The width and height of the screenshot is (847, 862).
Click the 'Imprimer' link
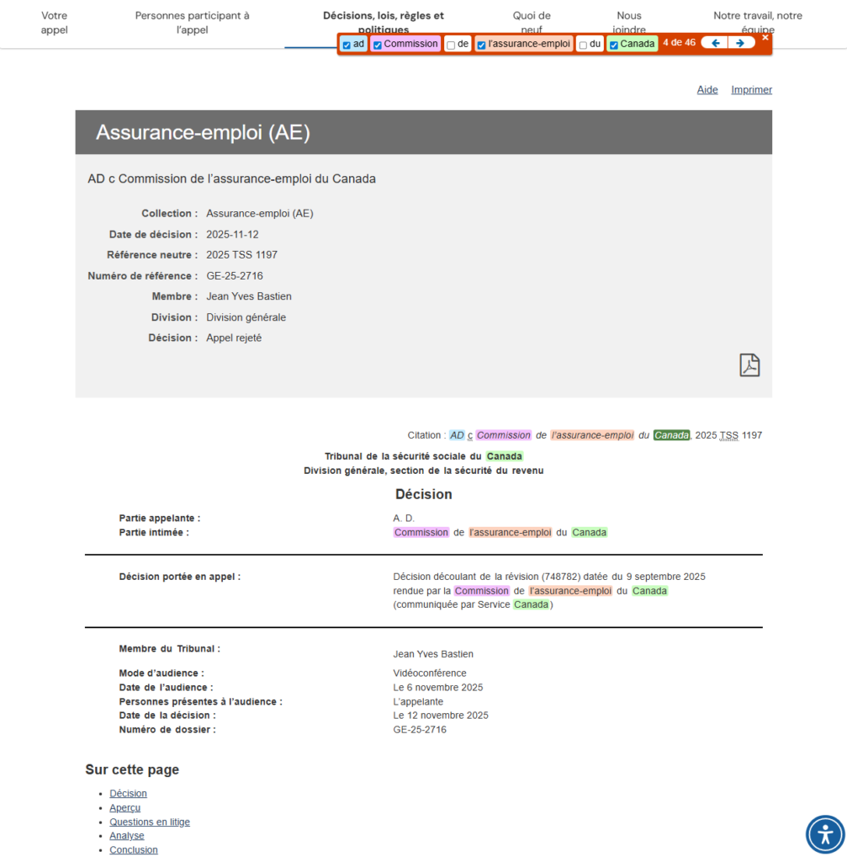(x=751, y=90)
